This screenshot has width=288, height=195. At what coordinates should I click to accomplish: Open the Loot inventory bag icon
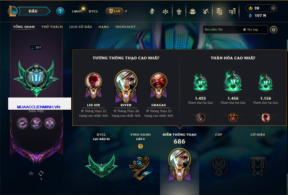click(192, 12)
